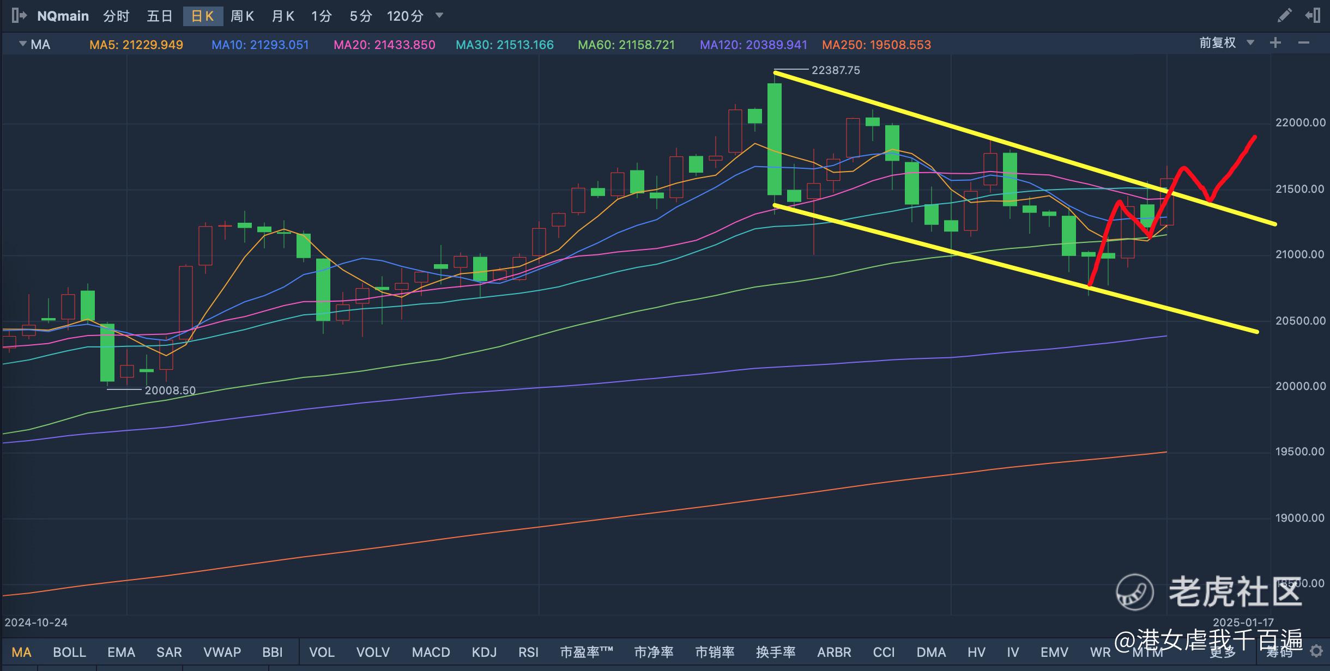
Task: Toggle the BBI indicator
Action: pos(273,652)
